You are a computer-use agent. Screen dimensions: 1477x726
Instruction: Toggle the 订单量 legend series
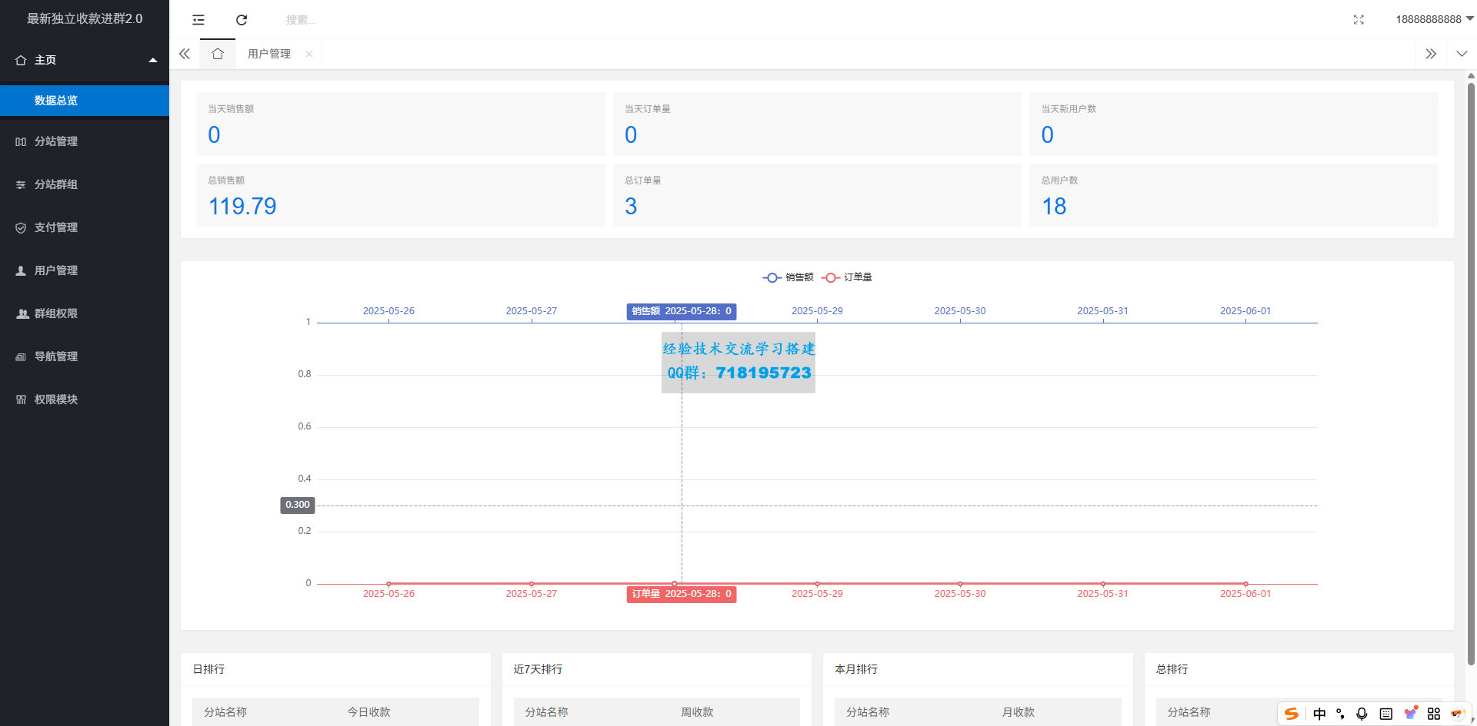tap(846, 277)
